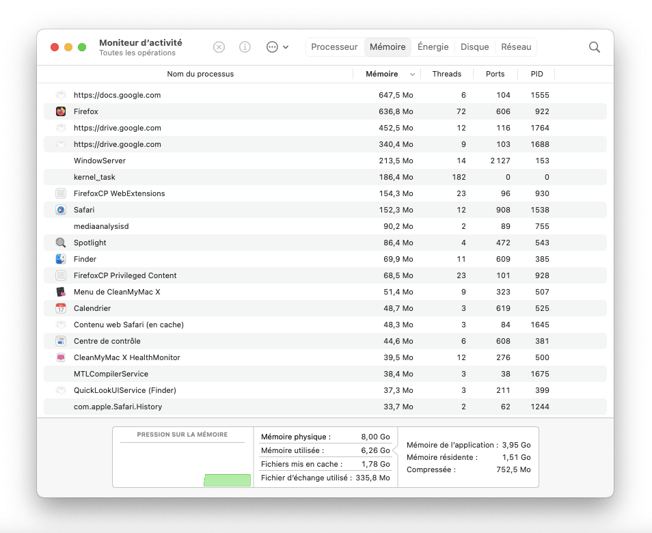Click the Mémoire utilisée 6,26 Go value

point(375,451)
